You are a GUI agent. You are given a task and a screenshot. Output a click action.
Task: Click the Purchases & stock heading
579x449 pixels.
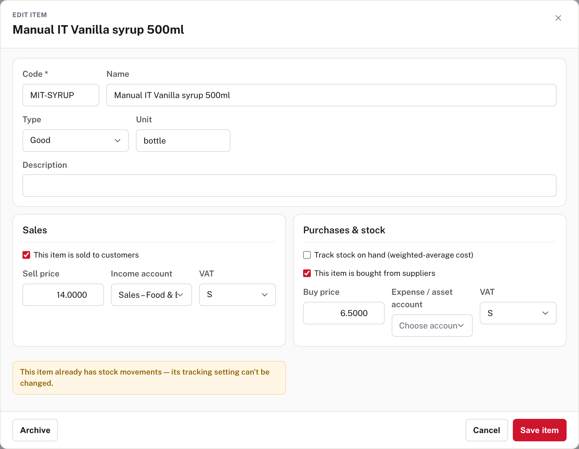click(x=344, y=230)
